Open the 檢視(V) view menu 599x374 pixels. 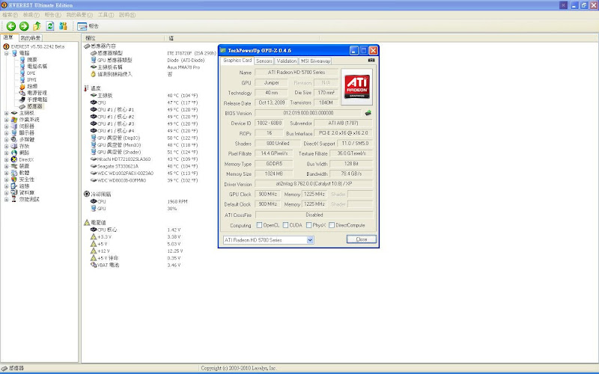31,15
